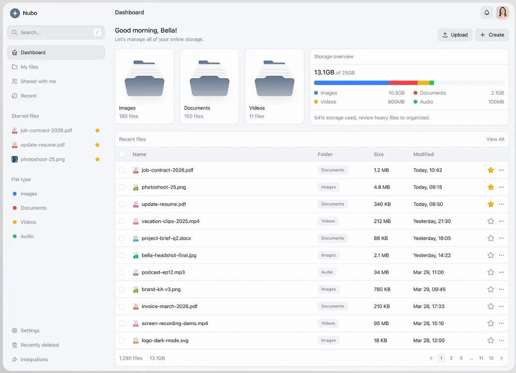Click the Nubo logo icon

(15, 13)
